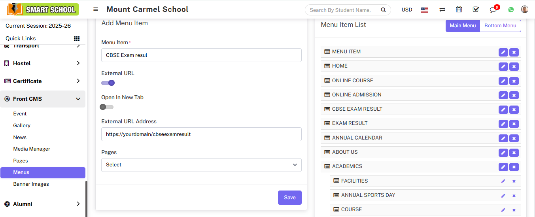
Task: Click the USD currency selector
Action: (406, 10)
